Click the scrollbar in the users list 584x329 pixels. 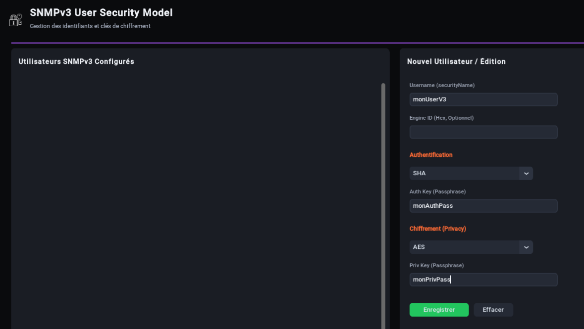(382, 198)
